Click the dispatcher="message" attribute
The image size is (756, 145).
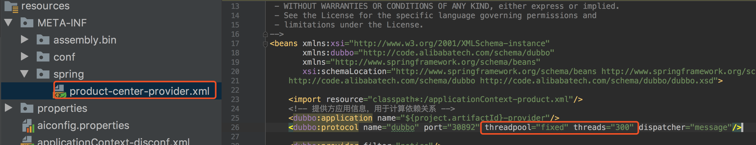pyautogui.click(x=685, y=127)
